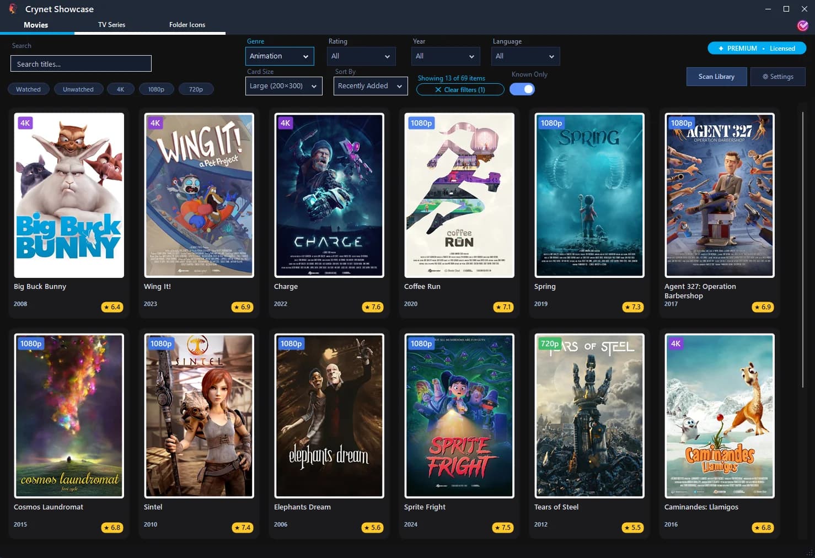Click the 1080p badge on Elephants Dream

click(x=291, y=344)
